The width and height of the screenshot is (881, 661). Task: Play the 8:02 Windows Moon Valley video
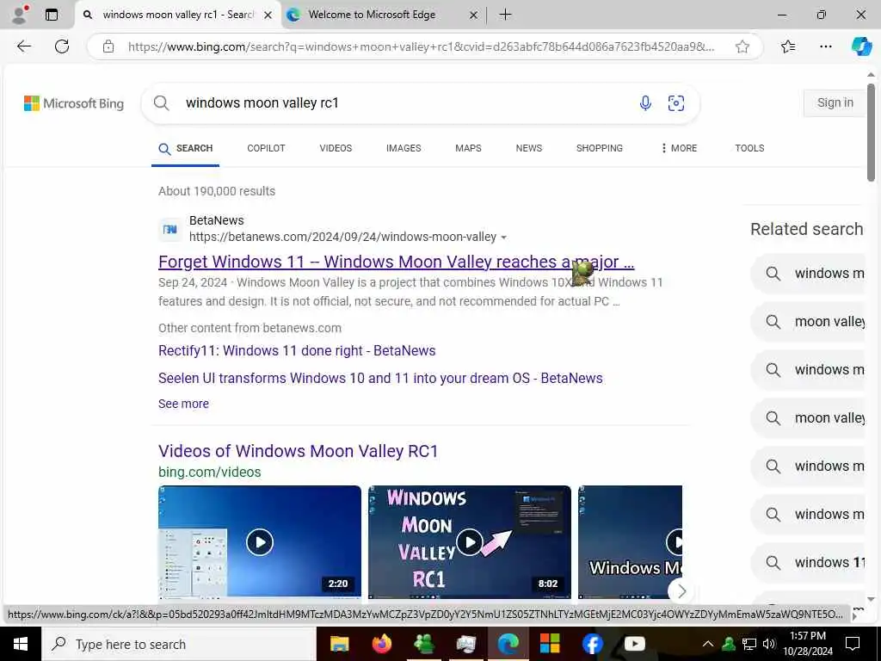469,542
